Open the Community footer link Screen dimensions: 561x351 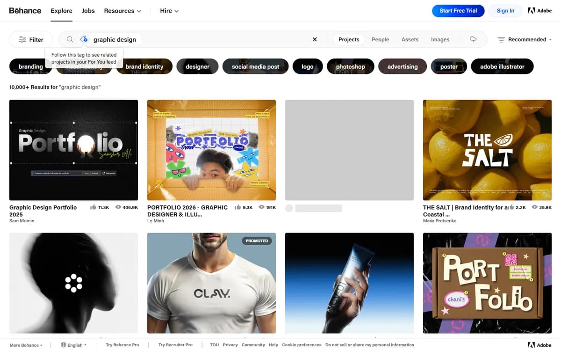pyautogui.click(x=253, y=345)
